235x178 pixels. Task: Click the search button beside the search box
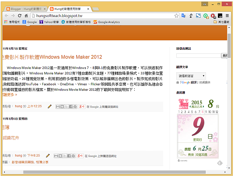224,56
